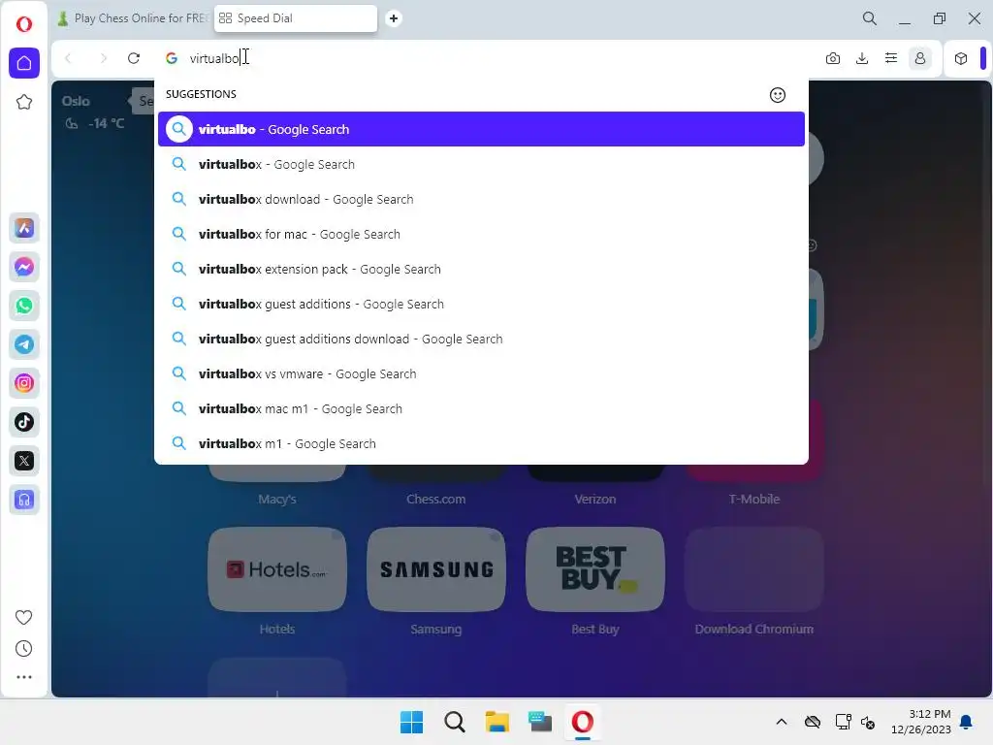
Task: Open the Download Chromium speed dial tile
Action: (x=754, y=568)
